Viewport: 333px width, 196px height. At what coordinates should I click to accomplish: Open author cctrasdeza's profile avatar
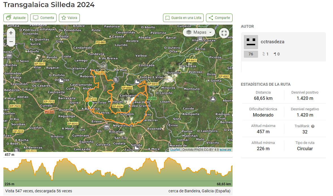click(x=251, y=42)
